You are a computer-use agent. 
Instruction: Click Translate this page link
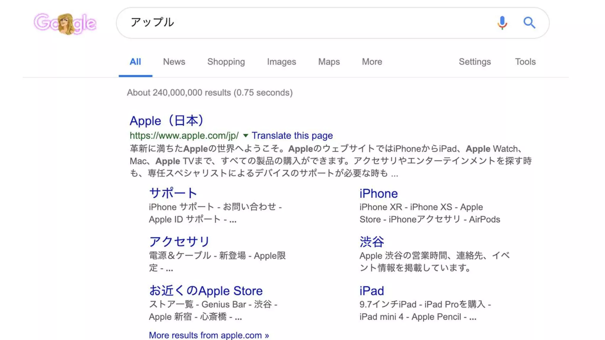292,135
